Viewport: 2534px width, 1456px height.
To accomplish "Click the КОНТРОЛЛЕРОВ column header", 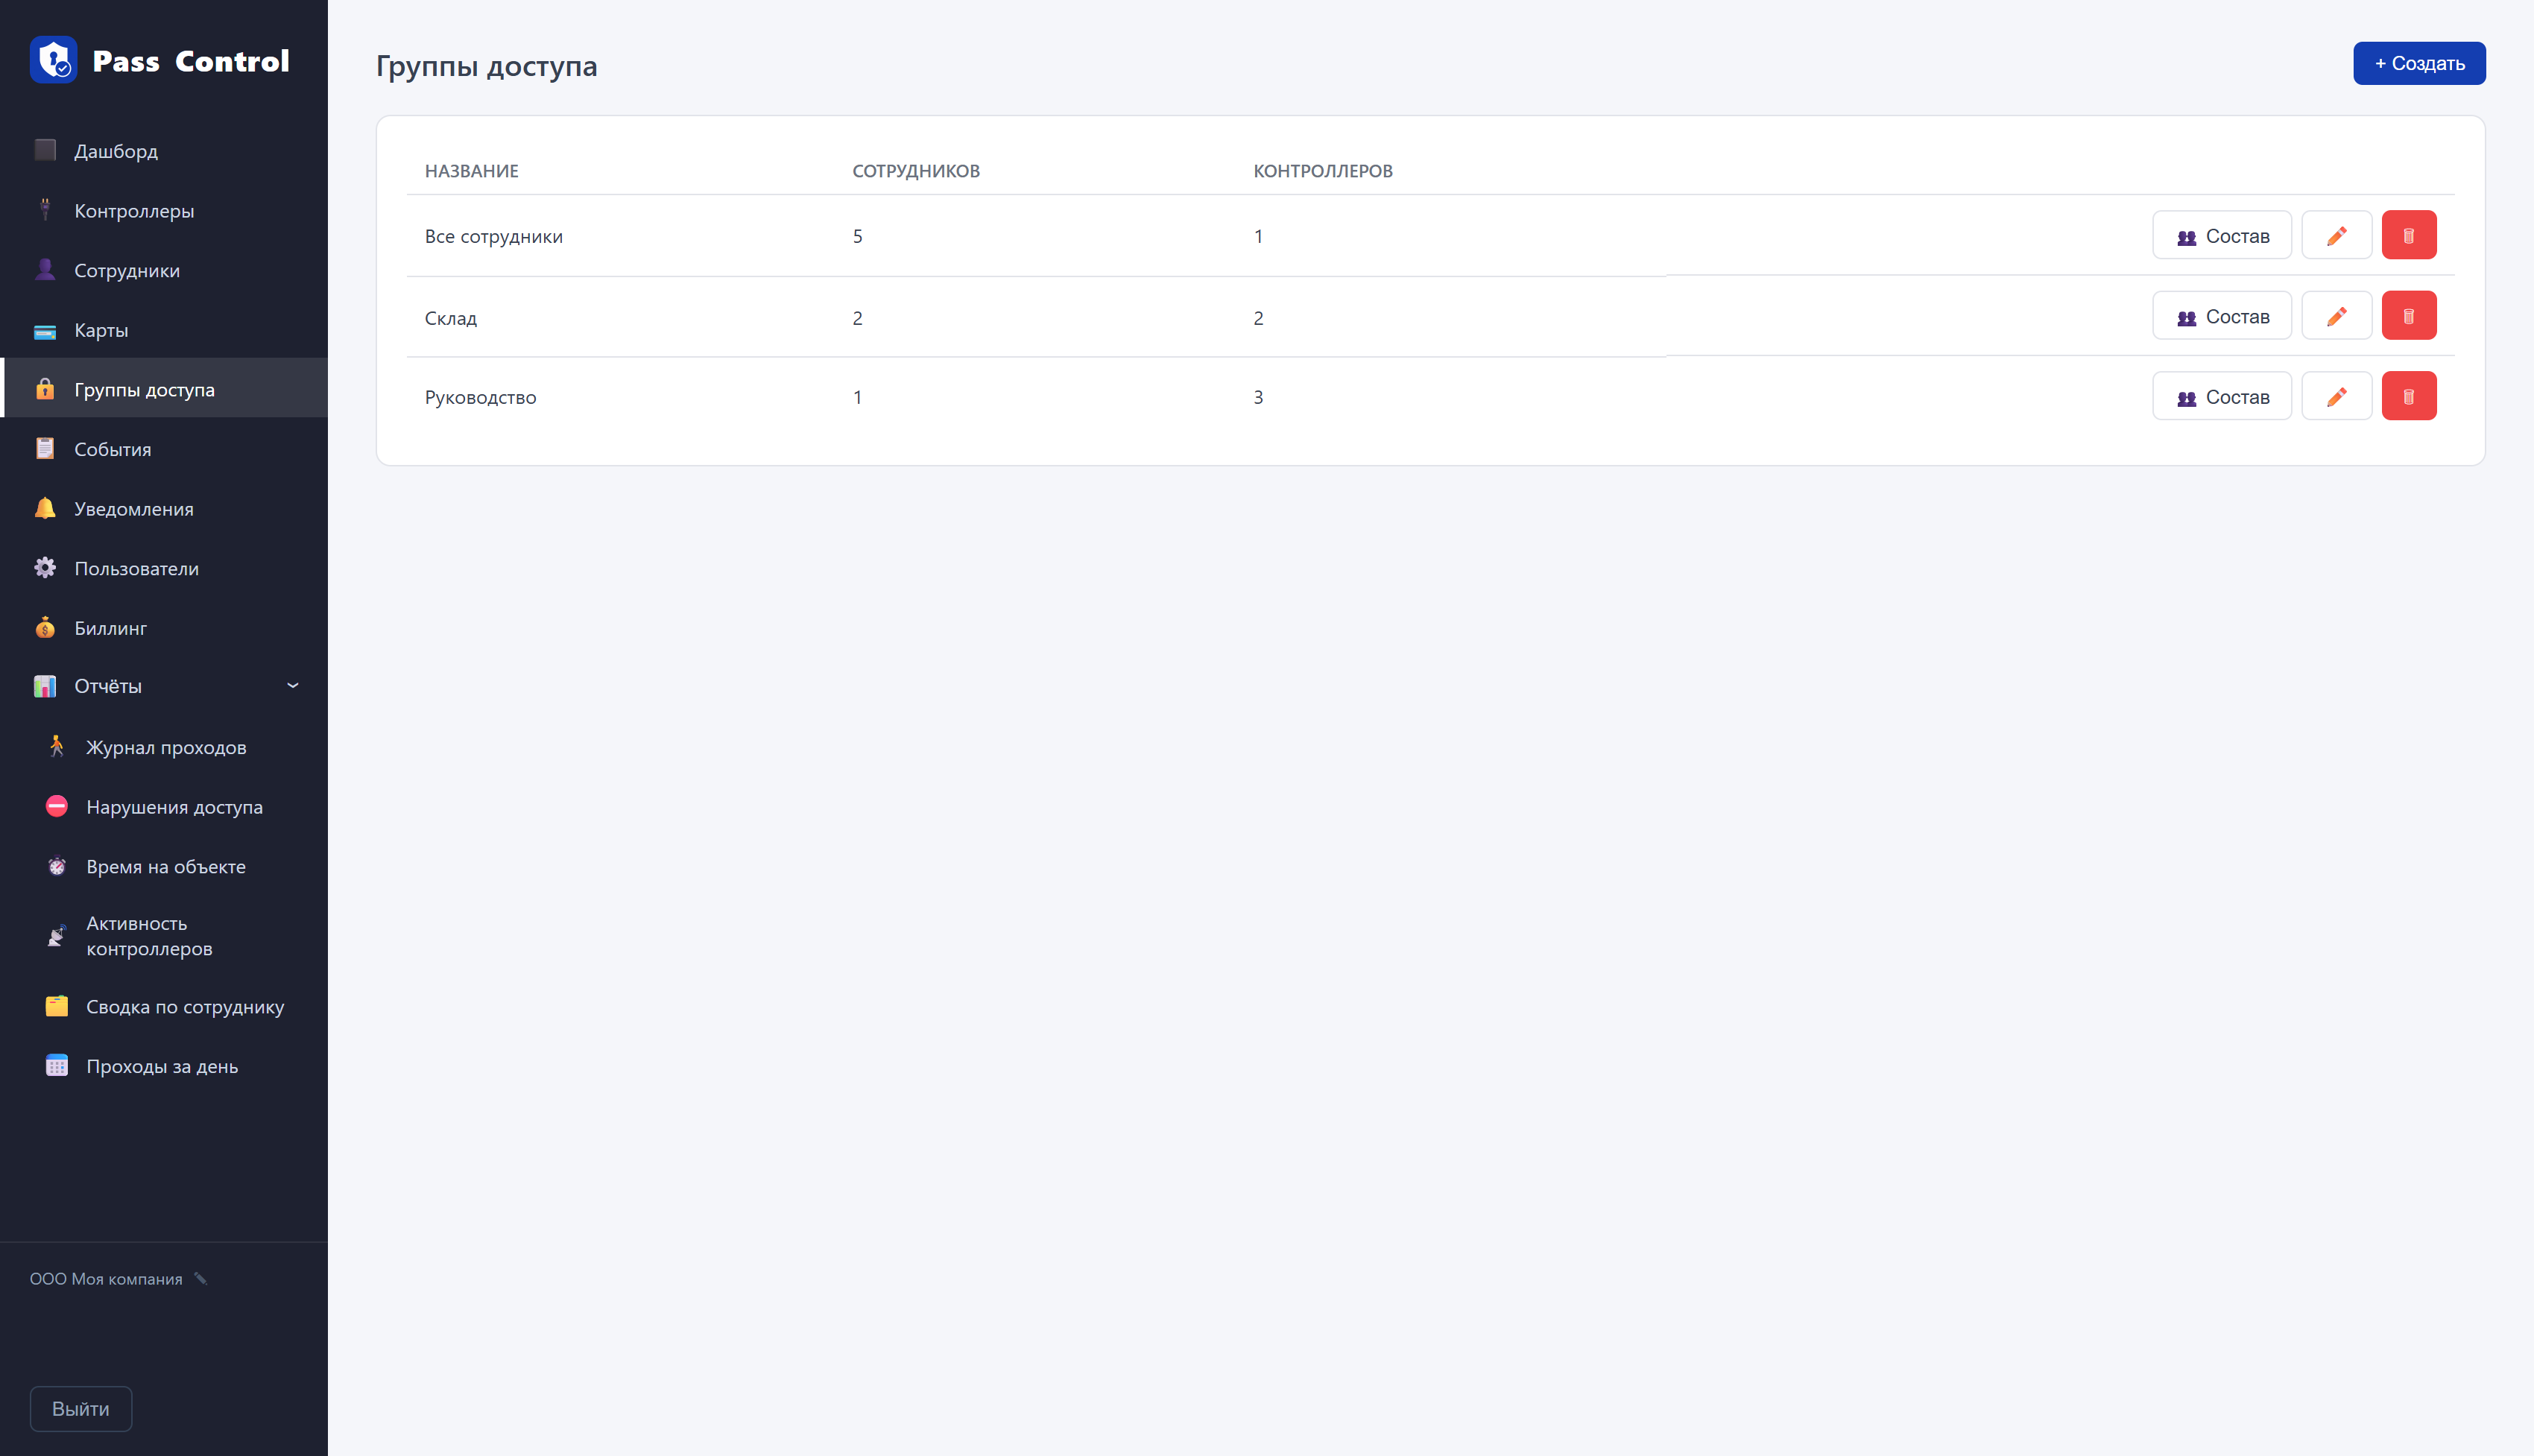I will point(1323,171).
